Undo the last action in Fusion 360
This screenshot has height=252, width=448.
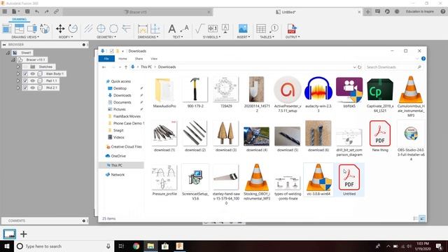pyautogui.click(x=37, y=11)
